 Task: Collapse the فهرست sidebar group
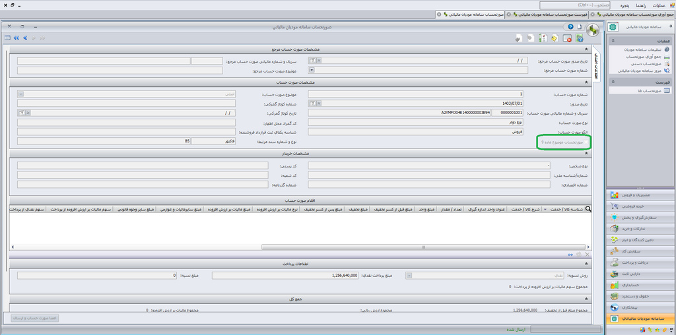tap(613, 81)
